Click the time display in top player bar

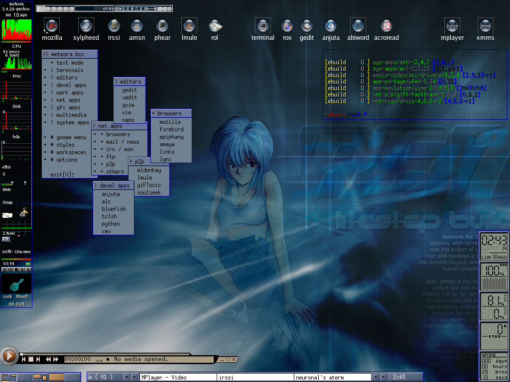pos(108,8)
